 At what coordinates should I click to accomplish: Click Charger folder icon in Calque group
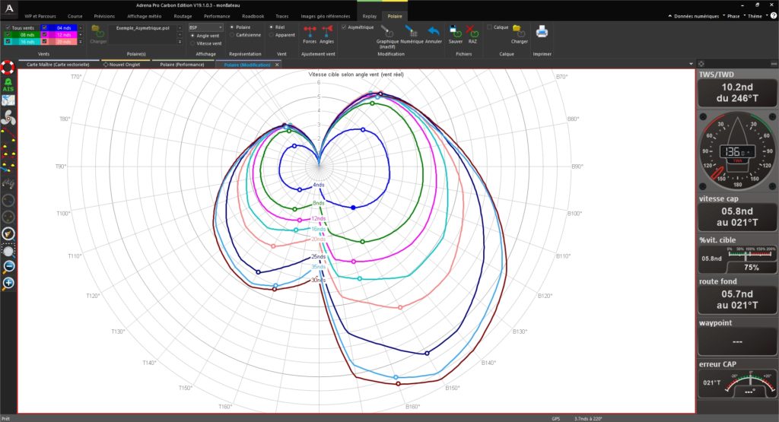pyautogui.click(x=519, y=34)
